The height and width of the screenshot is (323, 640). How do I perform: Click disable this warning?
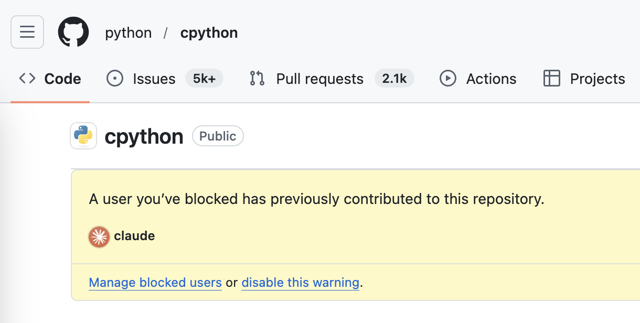[x=300, y=282]
